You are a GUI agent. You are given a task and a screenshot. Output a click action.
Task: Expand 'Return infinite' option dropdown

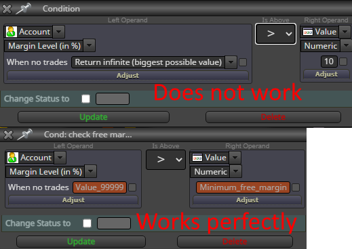click(231, 62)
